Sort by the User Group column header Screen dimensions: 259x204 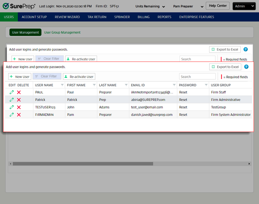tap(221, 85)
